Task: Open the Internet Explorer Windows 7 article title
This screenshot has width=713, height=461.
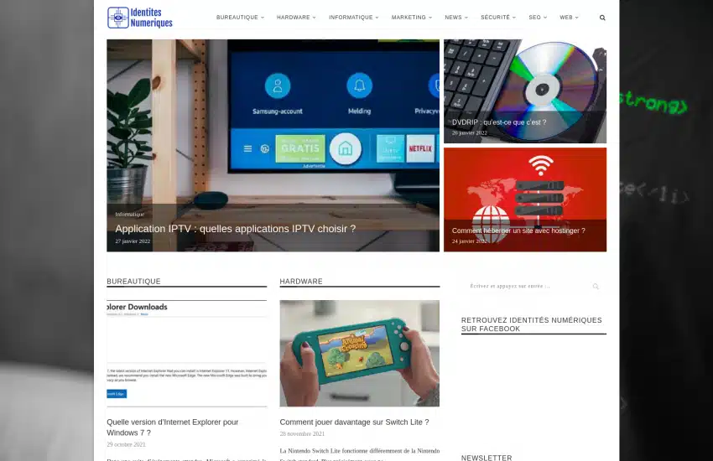Action: [x=173, y=427]
